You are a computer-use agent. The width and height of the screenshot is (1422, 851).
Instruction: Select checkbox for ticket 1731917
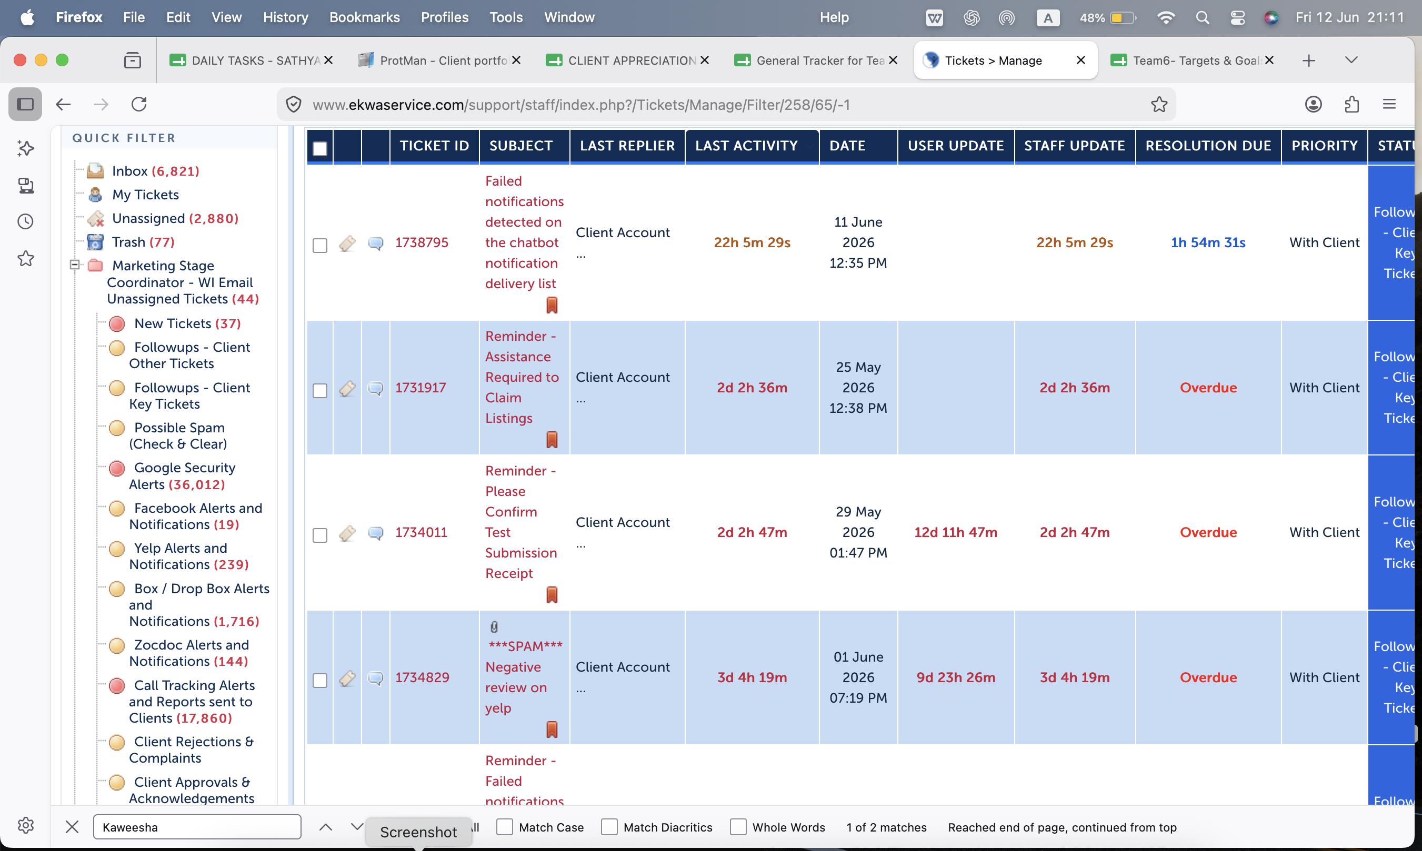coord(320,390)
